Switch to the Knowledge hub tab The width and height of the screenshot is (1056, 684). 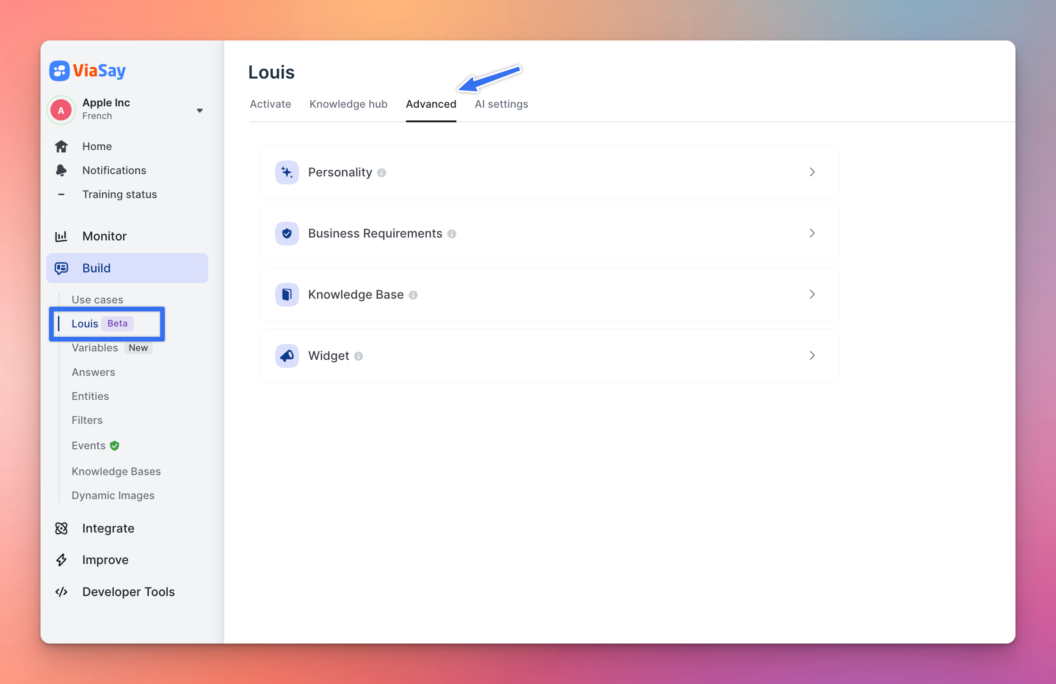coord(348,104)
